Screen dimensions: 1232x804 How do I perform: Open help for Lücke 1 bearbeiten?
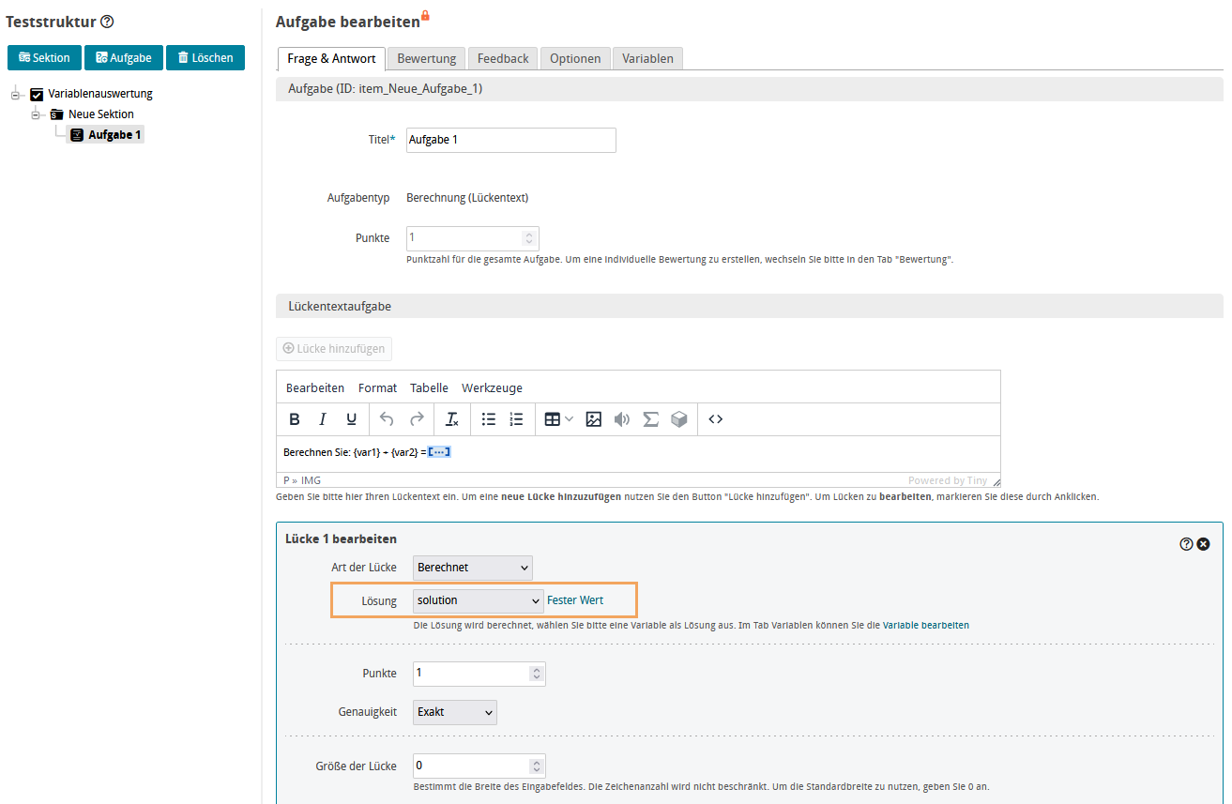[x=1186, y=544]
